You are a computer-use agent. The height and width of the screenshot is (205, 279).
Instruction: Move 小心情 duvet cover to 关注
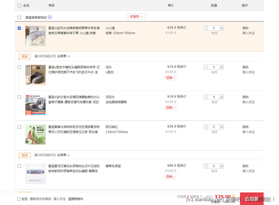point(248,33)
